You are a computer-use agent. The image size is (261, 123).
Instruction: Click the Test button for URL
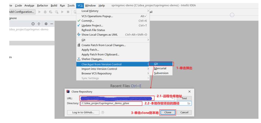tap(184, 98)
